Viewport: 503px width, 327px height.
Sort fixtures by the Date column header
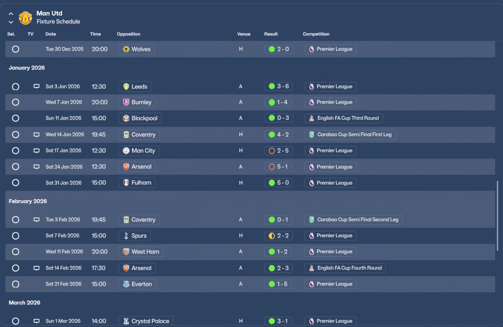(51, 34)
